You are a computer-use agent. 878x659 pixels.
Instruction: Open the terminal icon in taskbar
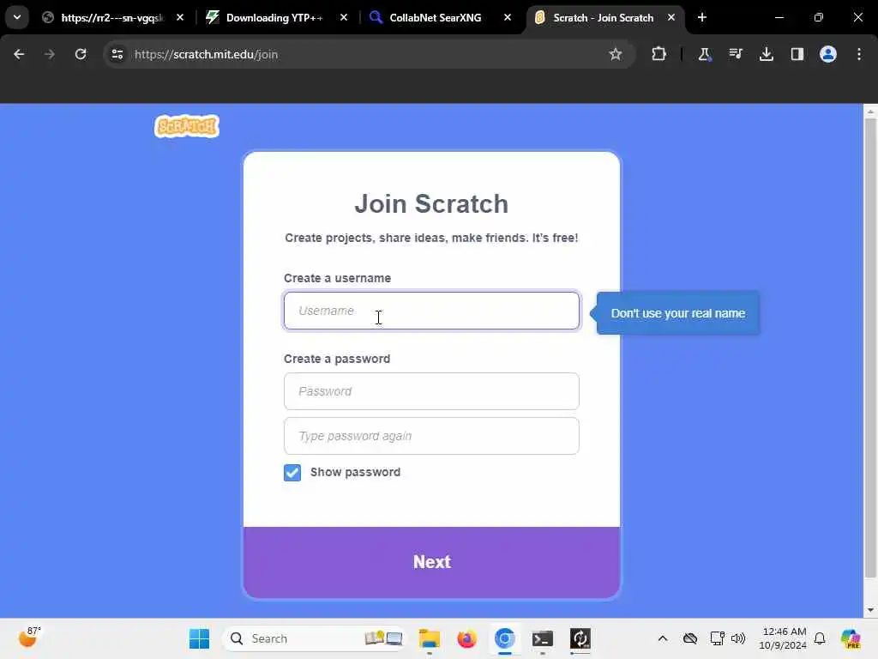[542, 638]
